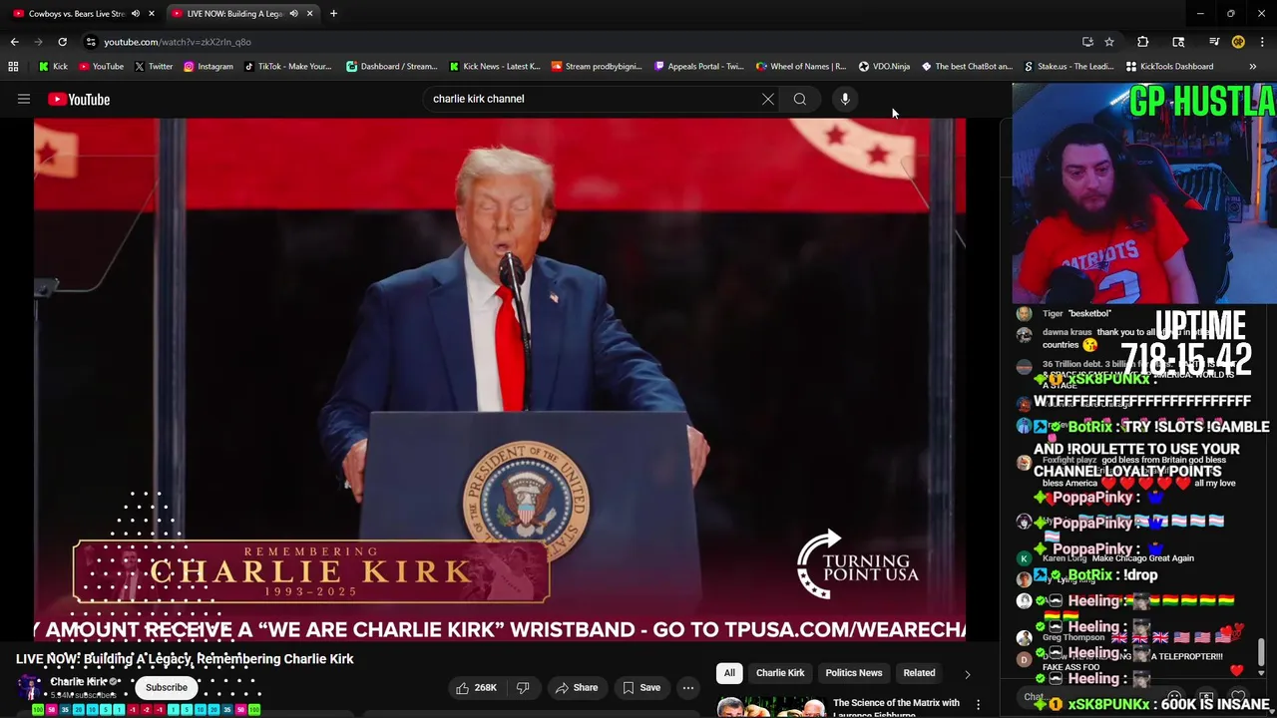Open the Chrome three-dot menu
Image resolution: width=1277 pixels, height=718 pixels.
(x=1262, y=42)
